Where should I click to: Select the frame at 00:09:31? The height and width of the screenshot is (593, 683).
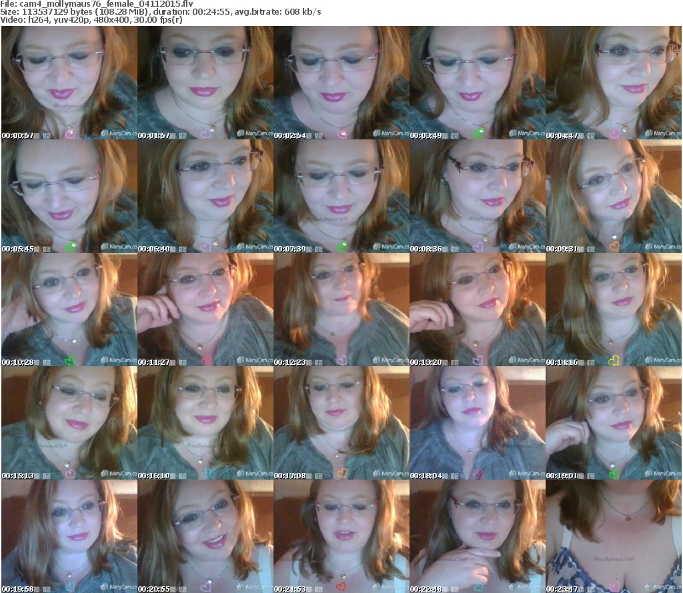click(614, 196)
